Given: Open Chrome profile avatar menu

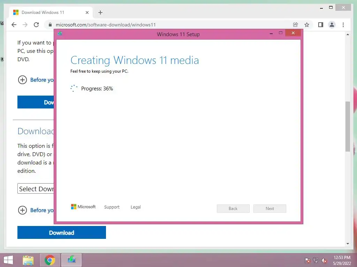Looking at the screenshot, I should click(x=332, y=25).
